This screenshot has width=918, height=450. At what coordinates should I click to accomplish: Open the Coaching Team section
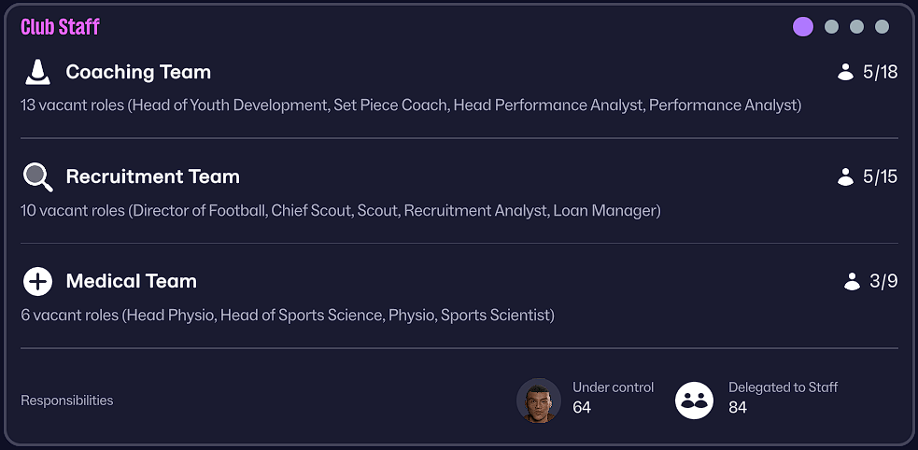[138, 72]
